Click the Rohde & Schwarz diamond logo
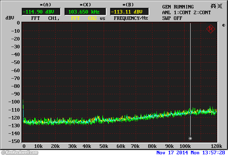228x155 pixels. tap(211, 29)
